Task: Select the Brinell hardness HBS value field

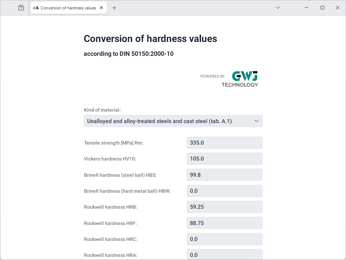Action: tap(224, 175)
